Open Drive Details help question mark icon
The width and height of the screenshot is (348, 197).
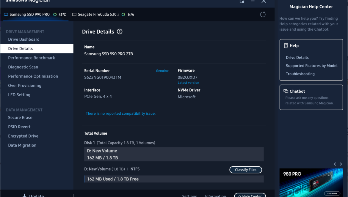(120, 32)
